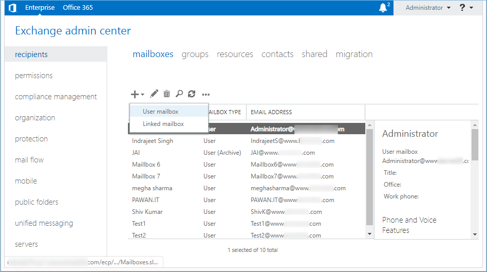Click the details pane scrollbar thumb

click(475, 144)
